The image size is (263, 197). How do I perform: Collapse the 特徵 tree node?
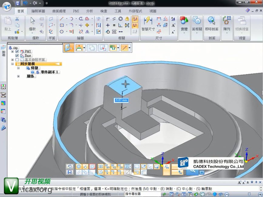coord(19,68)
